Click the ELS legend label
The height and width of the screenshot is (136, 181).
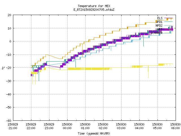pyautogui.click(x=160, y=18)
